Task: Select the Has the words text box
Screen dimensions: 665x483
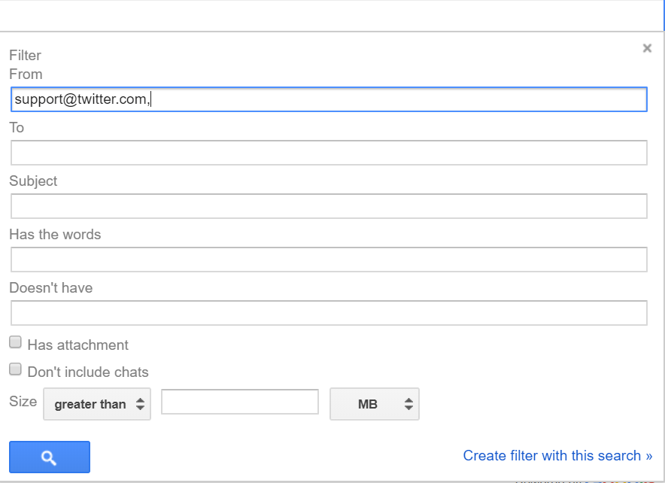Action: 329,260
